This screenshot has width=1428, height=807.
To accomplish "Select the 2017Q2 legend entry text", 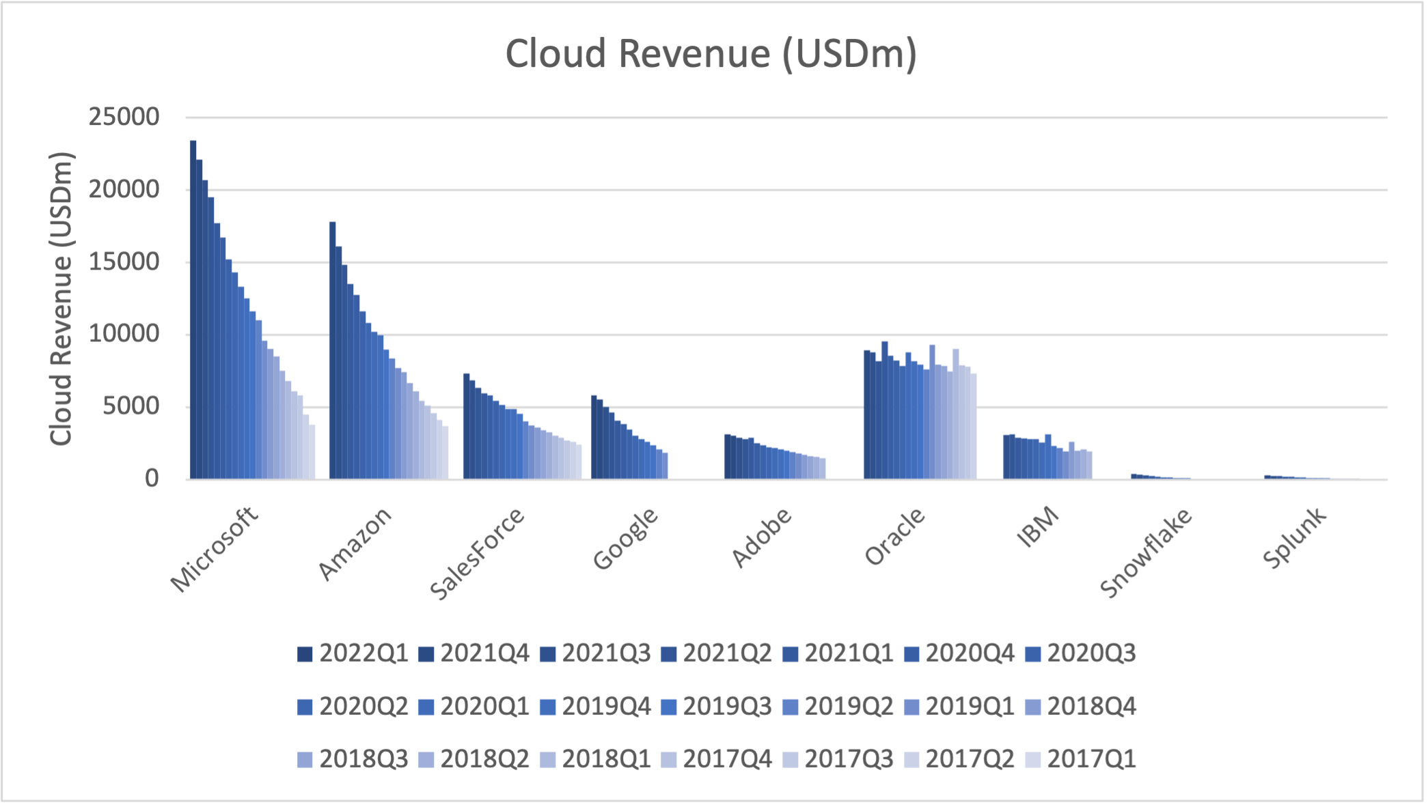I will [970, 759].
